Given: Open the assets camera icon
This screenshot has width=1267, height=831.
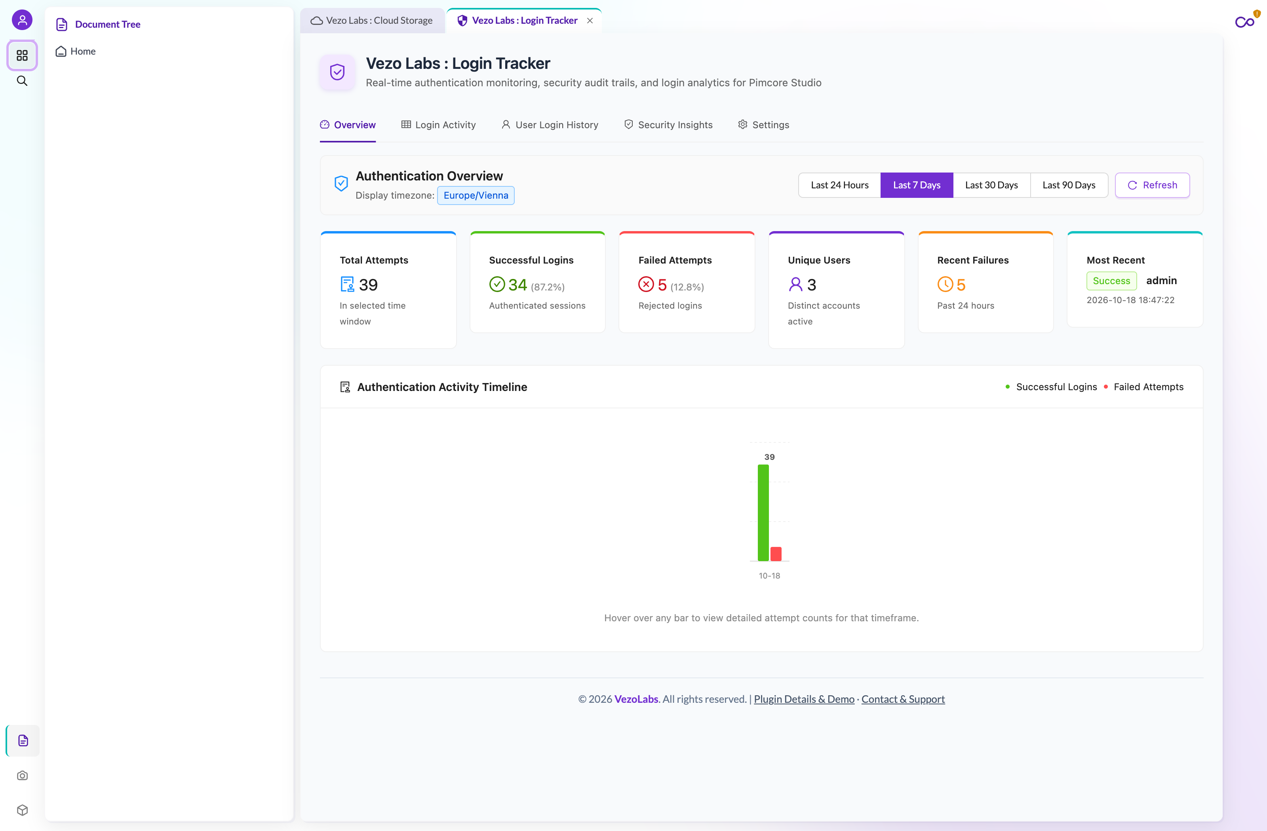Looking at the screenshot, I should coord(22,775).
